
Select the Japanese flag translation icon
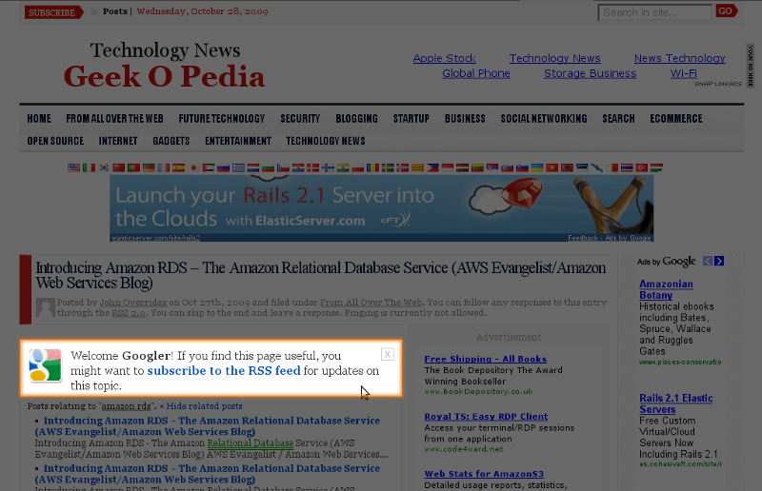[193, 167]
